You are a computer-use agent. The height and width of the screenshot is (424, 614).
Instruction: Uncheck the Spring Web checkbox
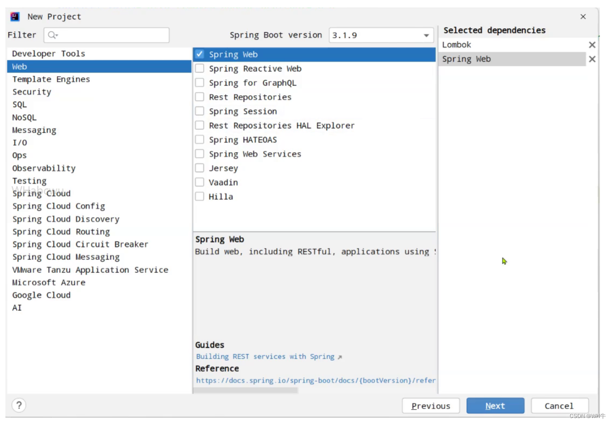tap(200, 54)
